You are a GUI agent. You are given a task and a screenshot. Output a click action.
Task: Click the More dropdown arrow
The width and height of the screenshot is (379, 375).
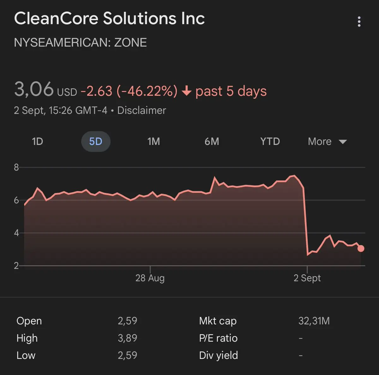[x=343, y=142]
